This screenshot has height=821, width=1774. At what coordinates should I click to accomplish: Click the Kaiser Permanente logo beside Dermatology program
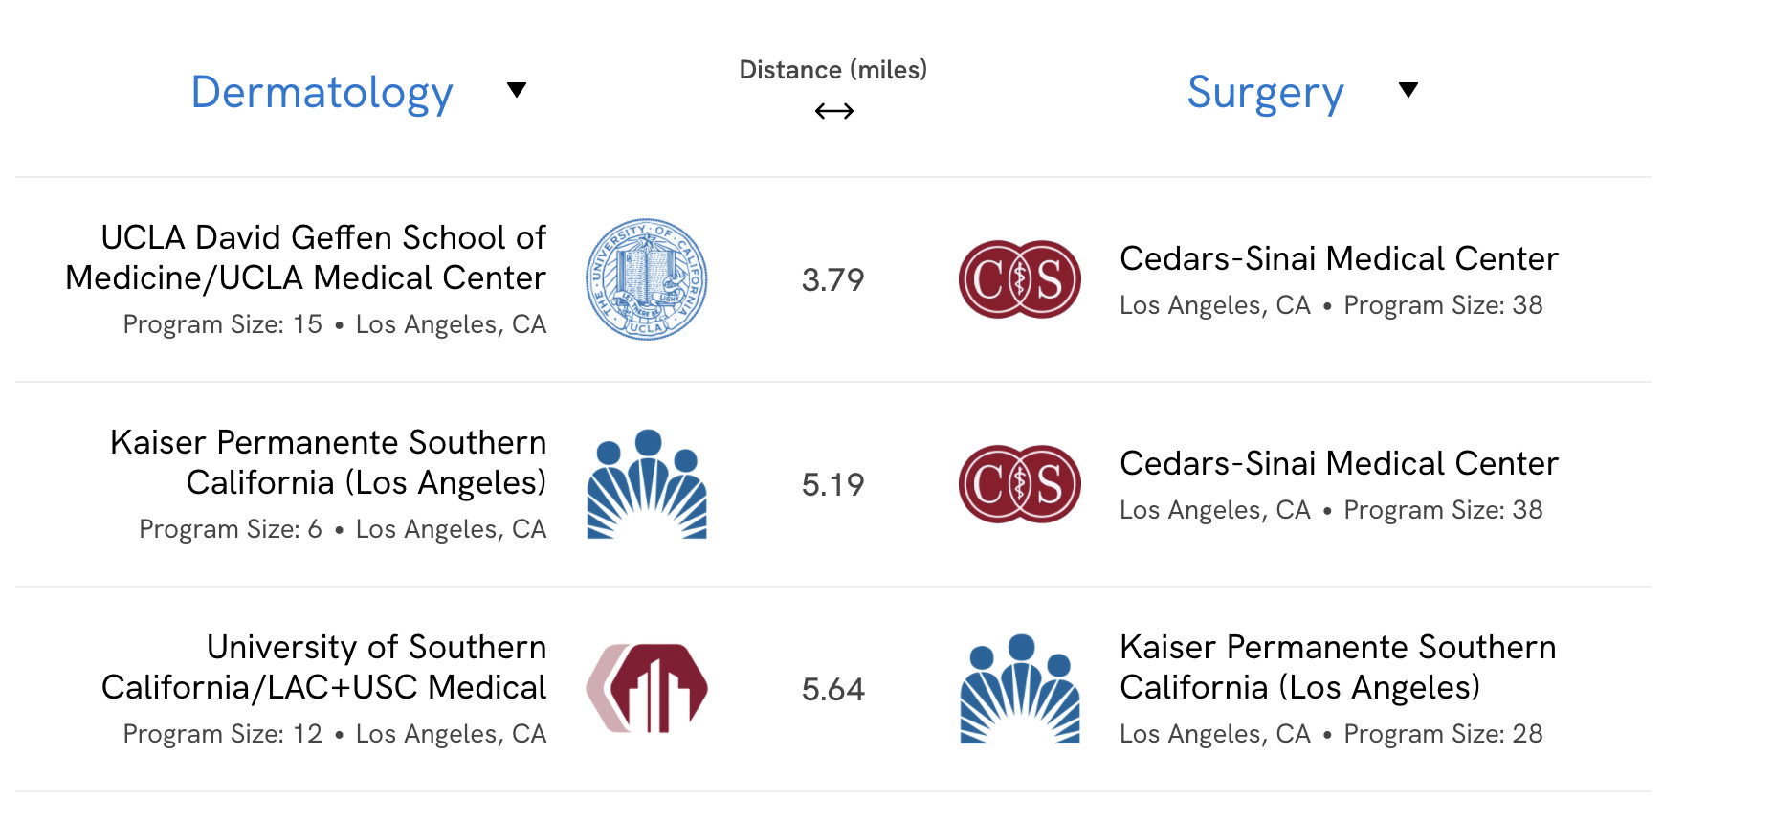coord(647,484)
